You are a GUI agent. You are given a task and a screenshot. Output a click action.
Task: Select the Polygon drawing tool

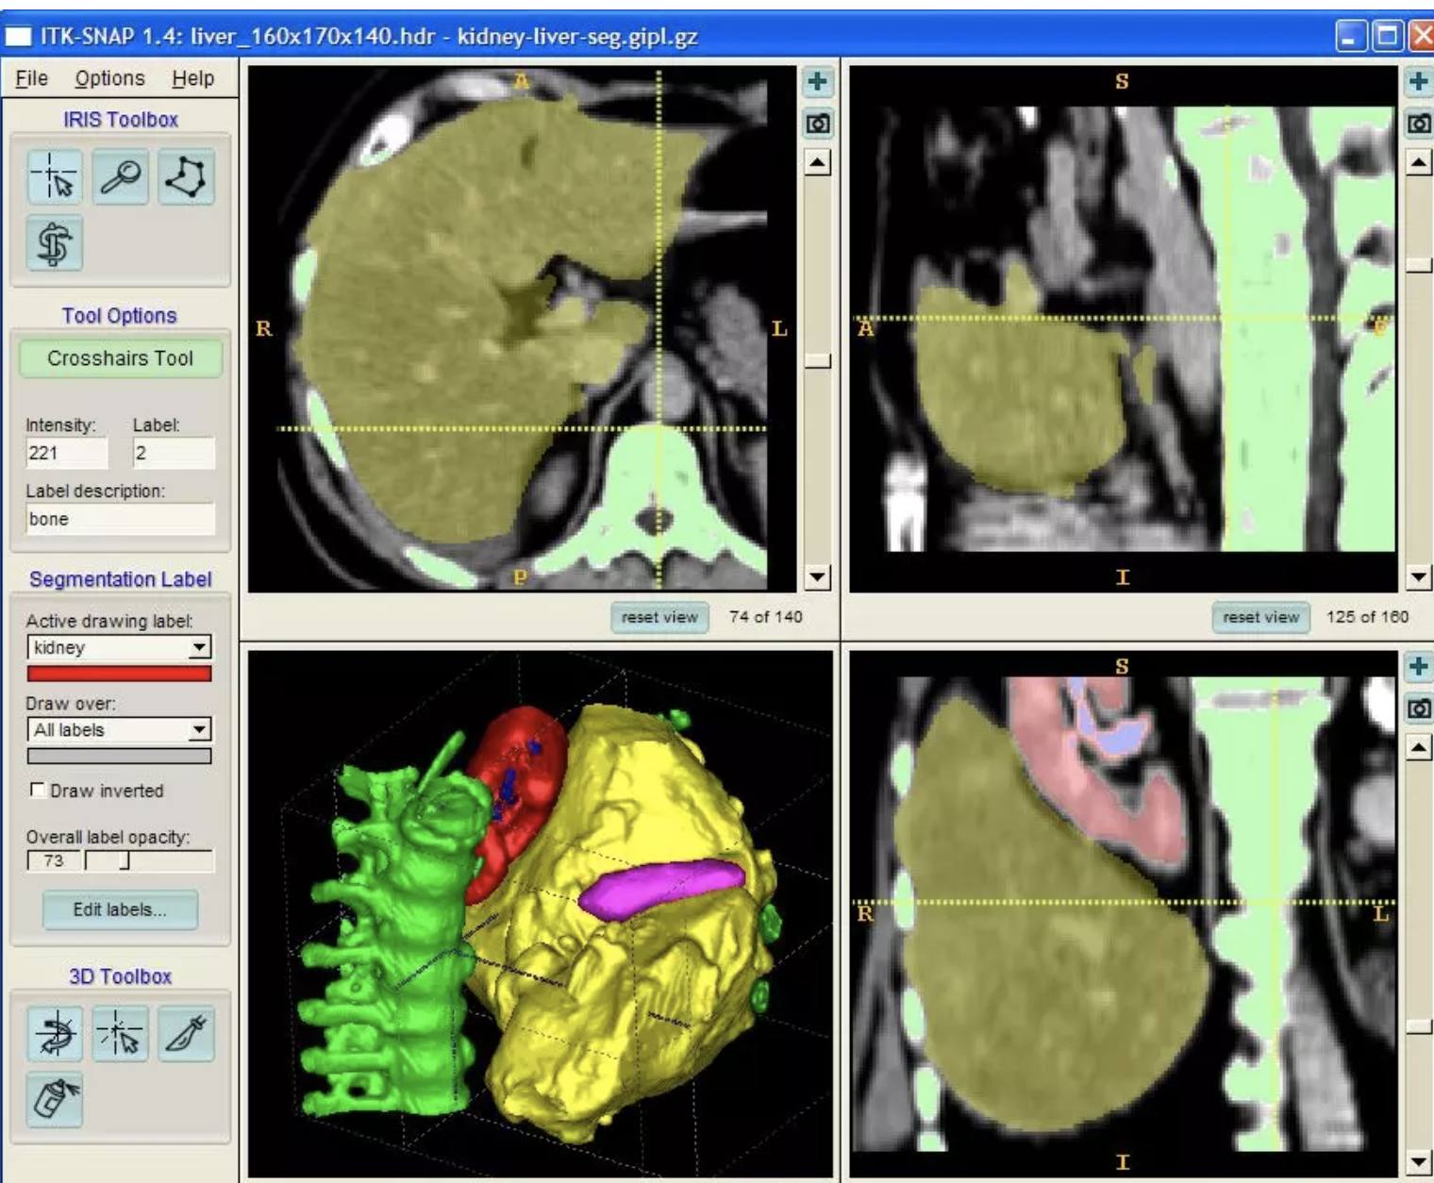pos(187,176)
